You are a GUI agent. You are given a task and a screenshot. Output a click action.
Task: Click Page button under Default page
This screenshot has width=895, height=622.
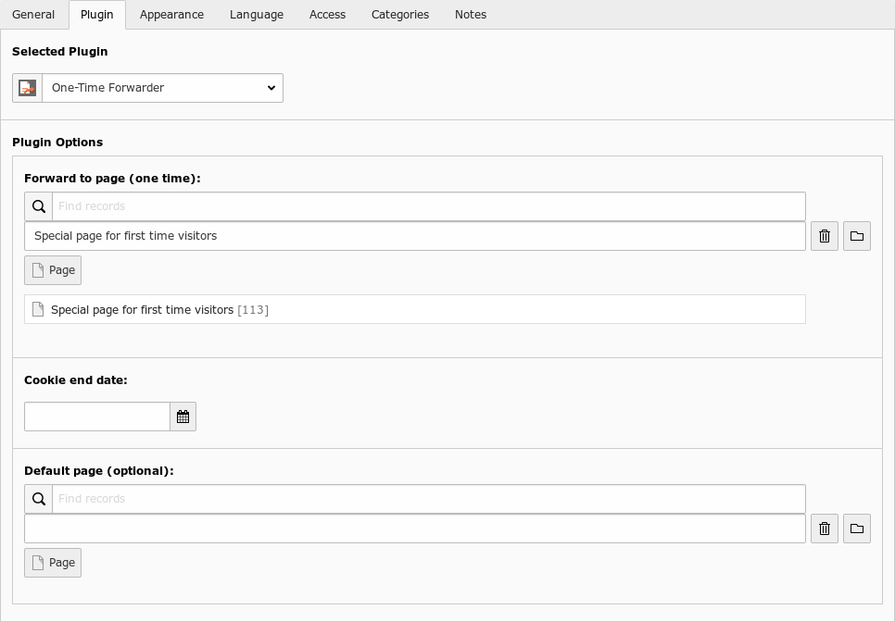point(53,563)
